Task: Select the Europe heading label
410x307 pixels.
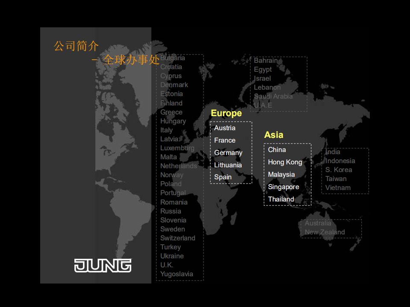Action: tap(226, 113)
